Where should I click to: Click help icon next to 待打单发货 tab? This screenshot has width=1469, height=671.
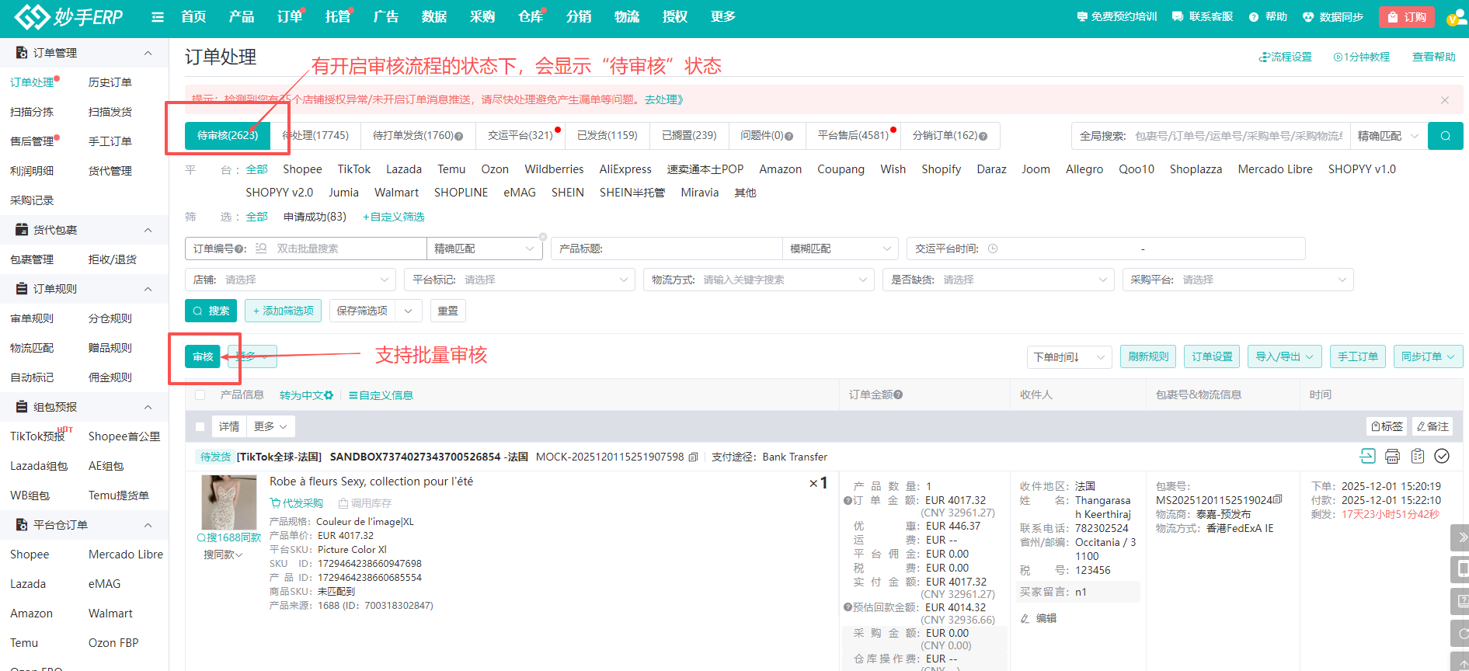click(459, 136)
